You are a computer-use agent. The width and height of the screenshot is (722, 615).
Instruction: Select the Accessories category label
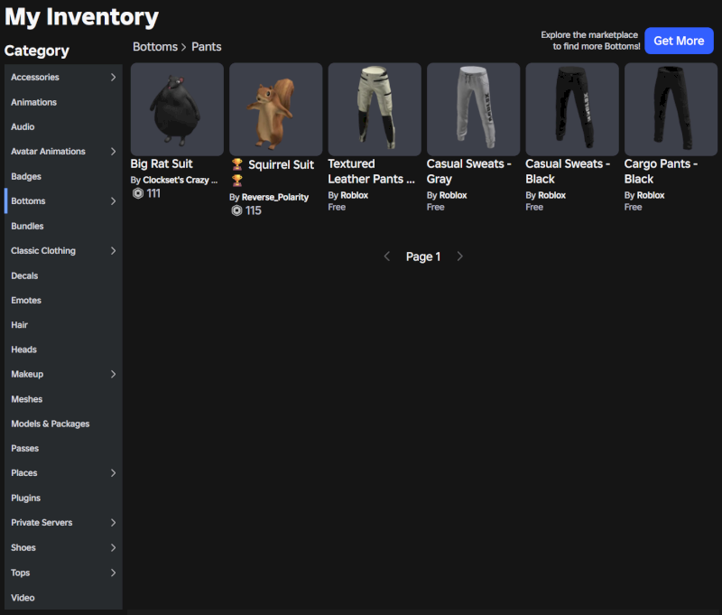coord(35,78)
